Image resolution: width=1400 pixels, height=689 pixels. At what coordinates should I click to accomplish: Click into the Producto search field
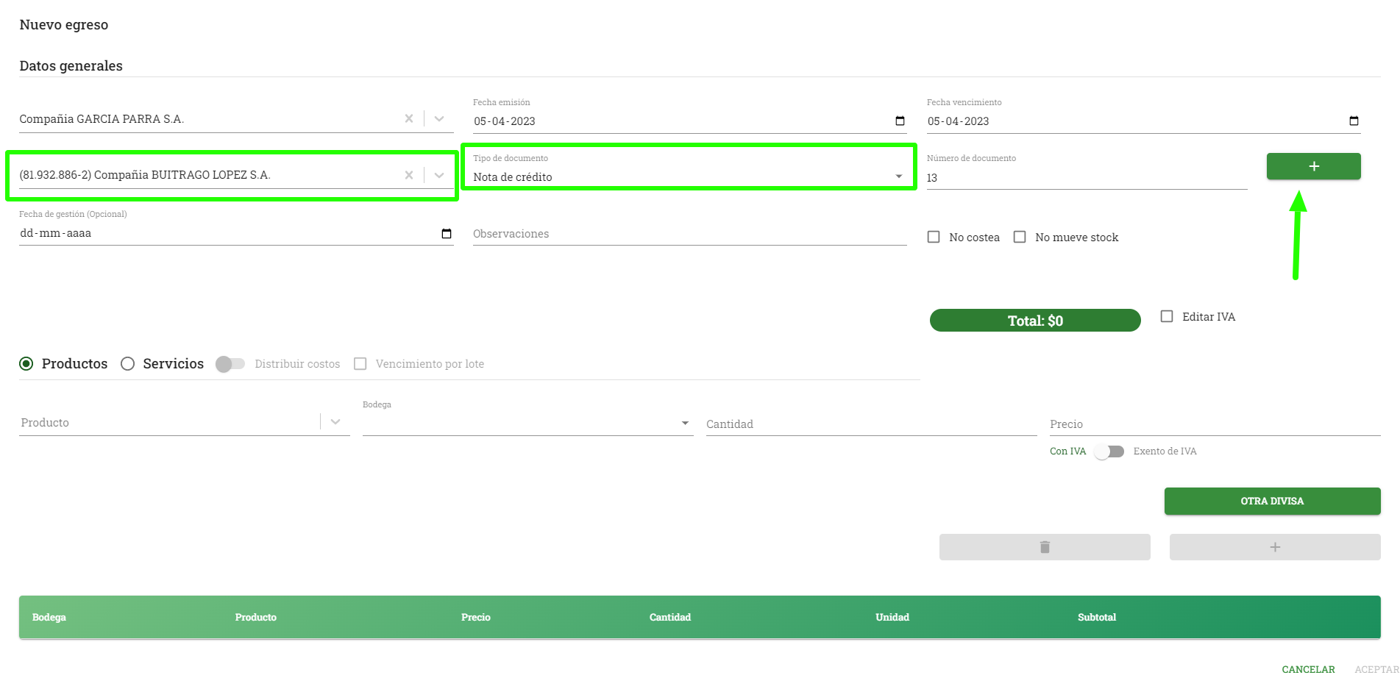point(169,423)
